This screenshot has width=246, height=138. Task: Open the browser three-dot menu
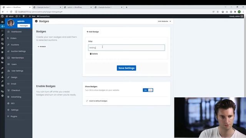(x=243, y=12)
